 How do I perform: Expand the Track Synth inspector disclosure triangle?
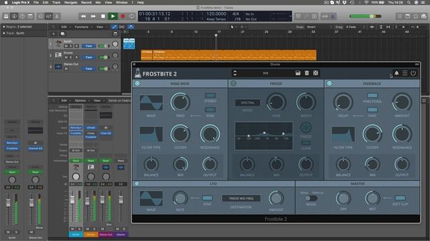pos(4,33)
